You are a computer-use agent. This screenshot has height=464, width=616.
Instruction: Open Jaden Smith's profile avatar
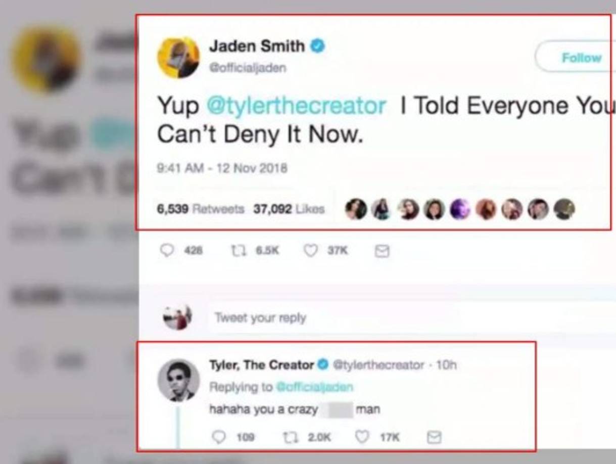[x=178, y=58]
